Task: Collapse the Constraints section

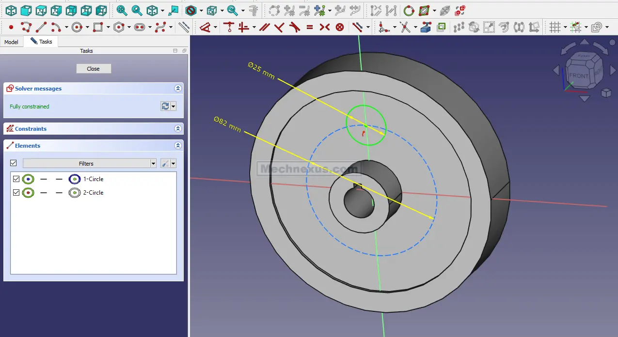Action: pos(178,129)
